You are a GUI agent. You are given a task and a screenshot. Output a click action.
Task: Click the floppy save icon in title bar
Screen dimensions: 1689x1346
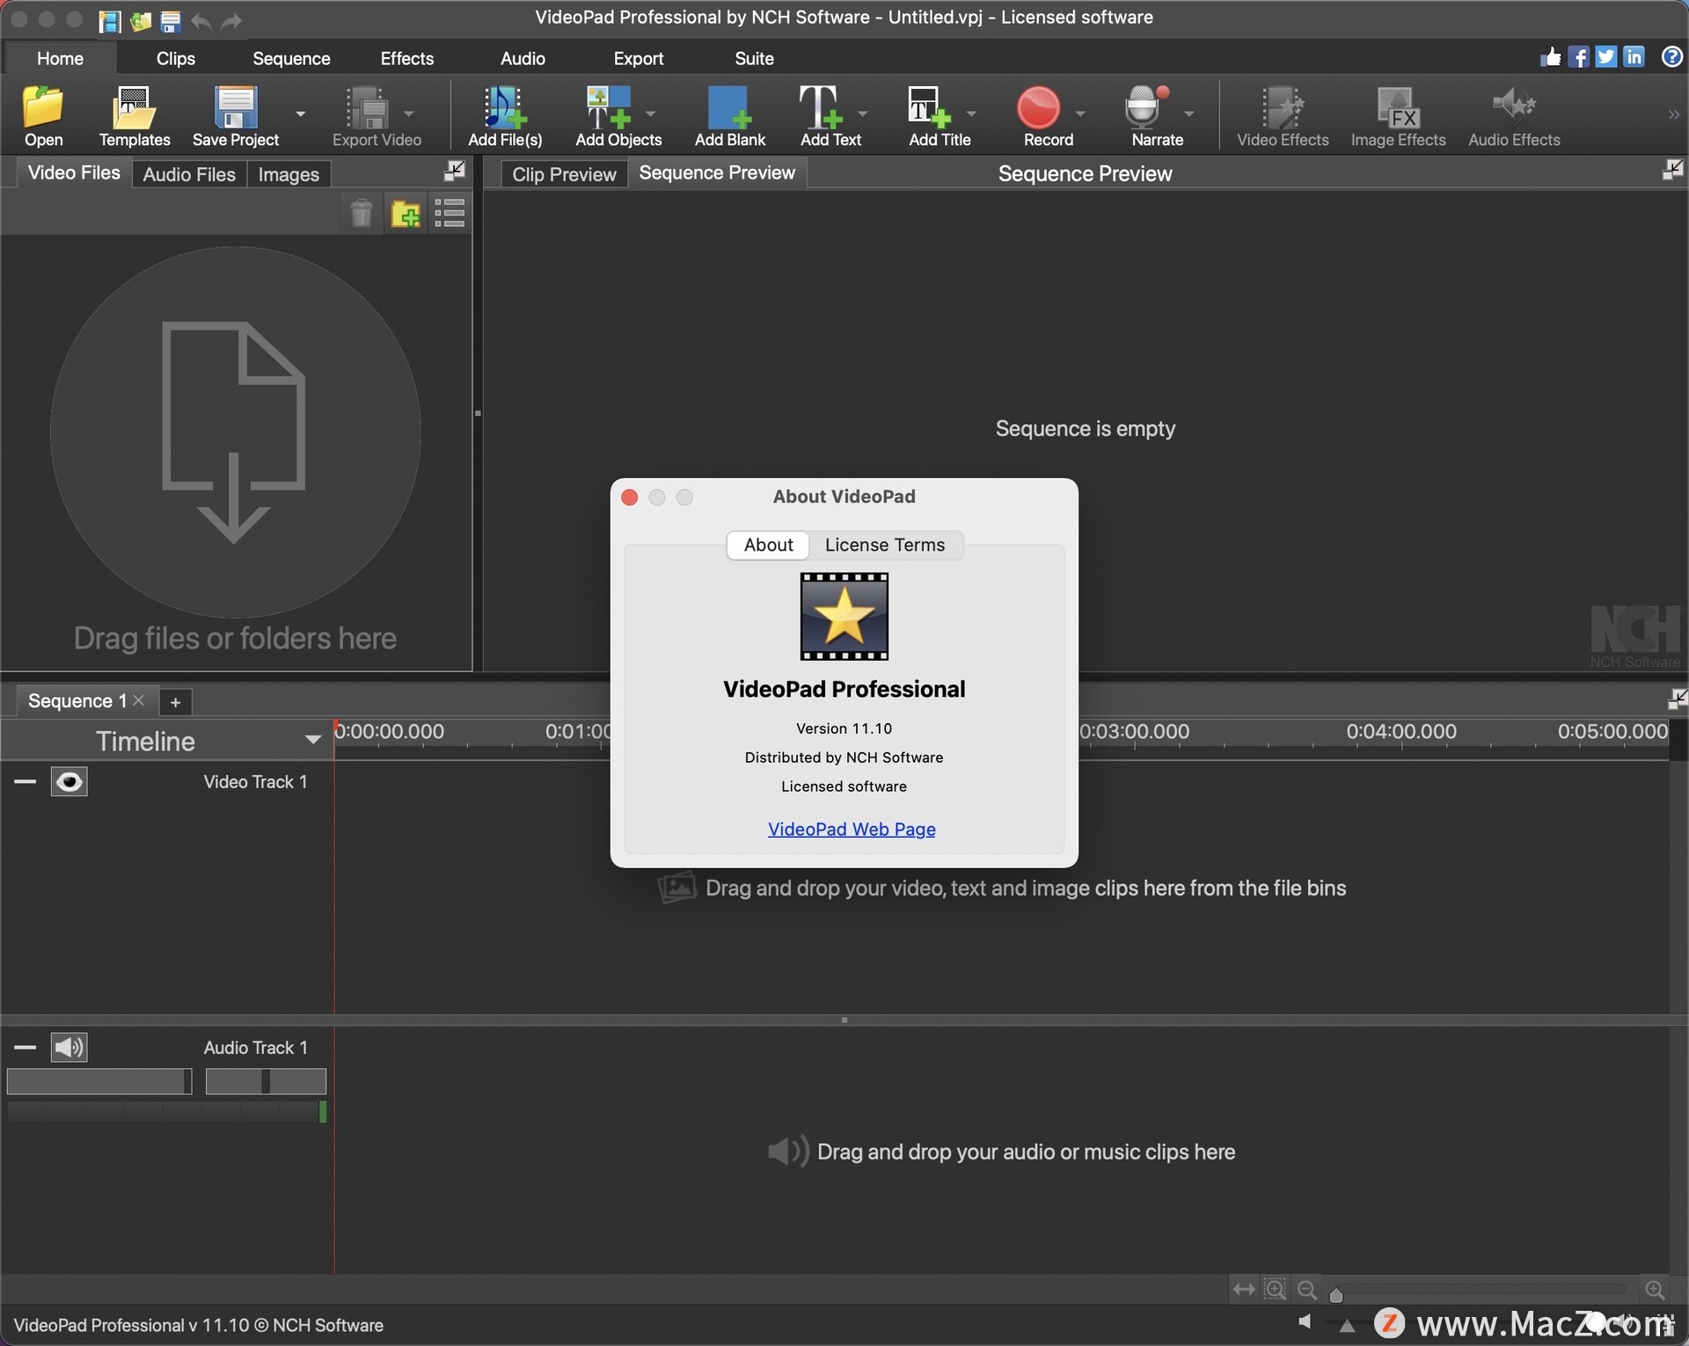pos(171,21)
